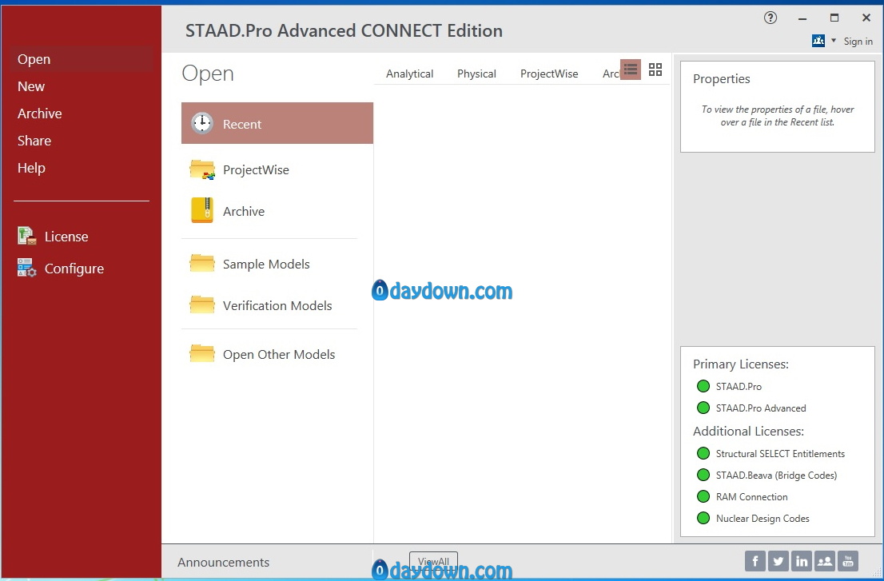Open the YouTube channel icon
Screen dimensions: 884x581
[847, 561]
